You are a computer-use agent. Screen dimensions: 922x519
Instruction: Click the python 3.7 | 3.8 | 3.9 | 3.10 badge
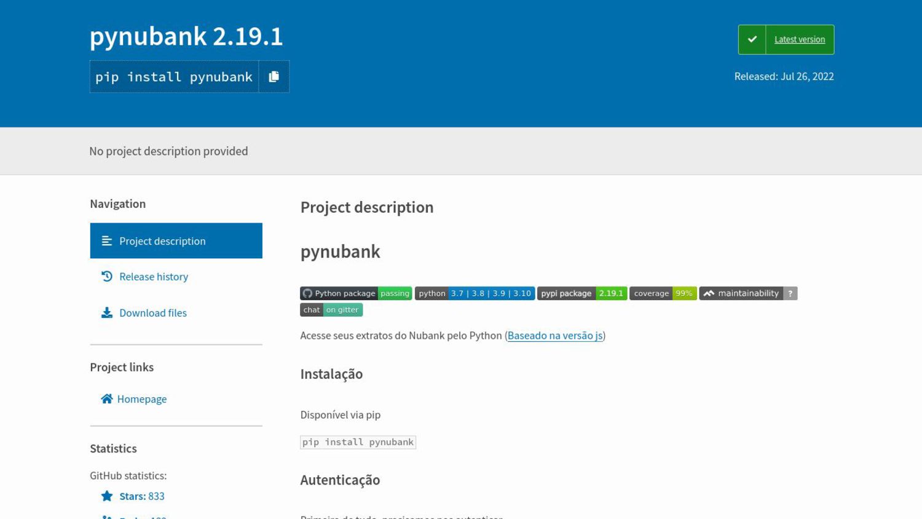click(x=475, y=293)
